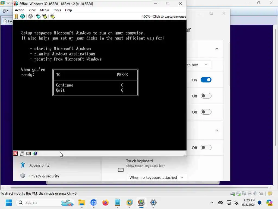Click '100% - Click to capture mouse' status
The width and height of the screenshot is (278, 209).
click(x=164, y=17)
